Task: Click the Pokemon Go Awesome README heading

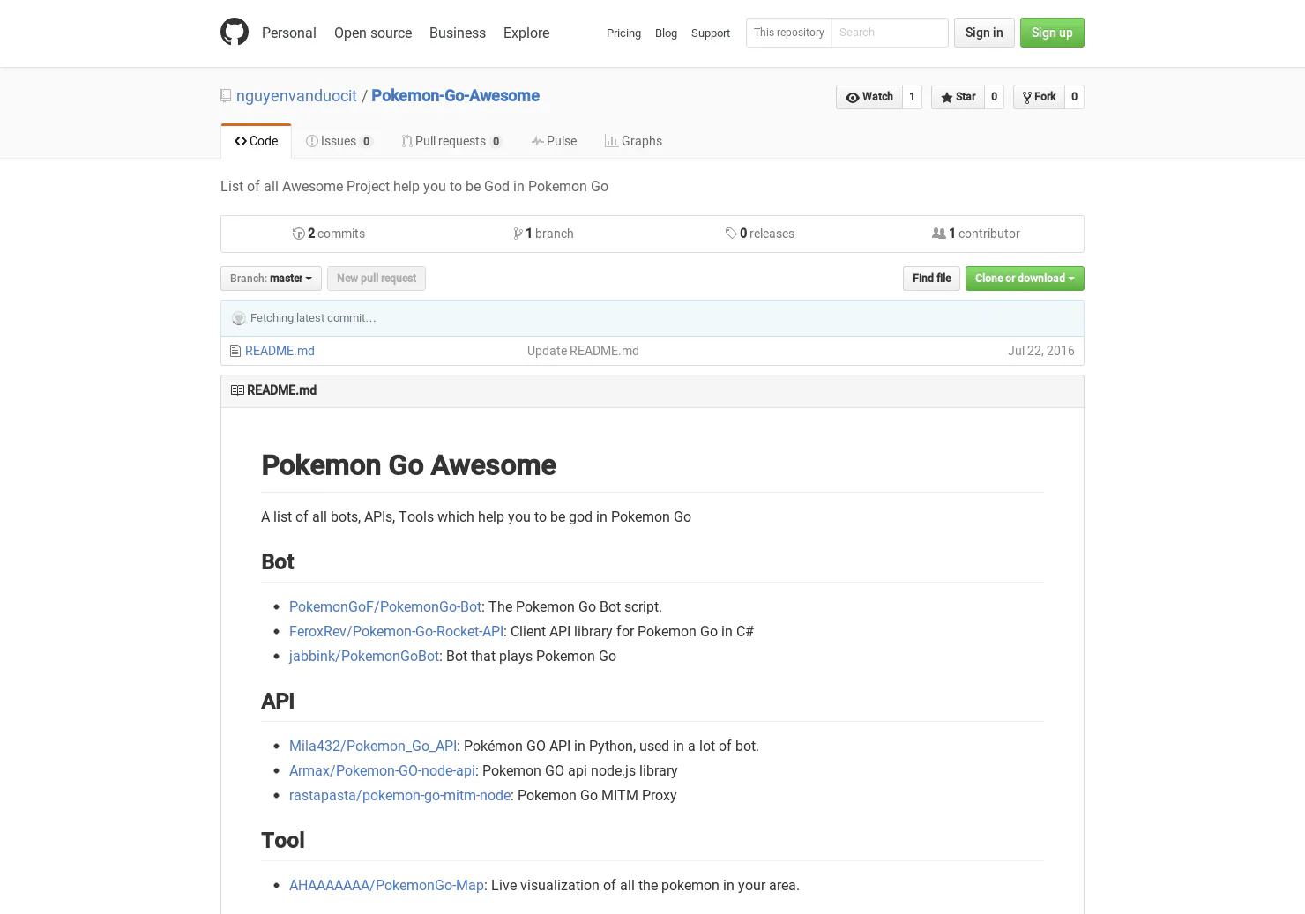Action: click(x=408, y=465)
